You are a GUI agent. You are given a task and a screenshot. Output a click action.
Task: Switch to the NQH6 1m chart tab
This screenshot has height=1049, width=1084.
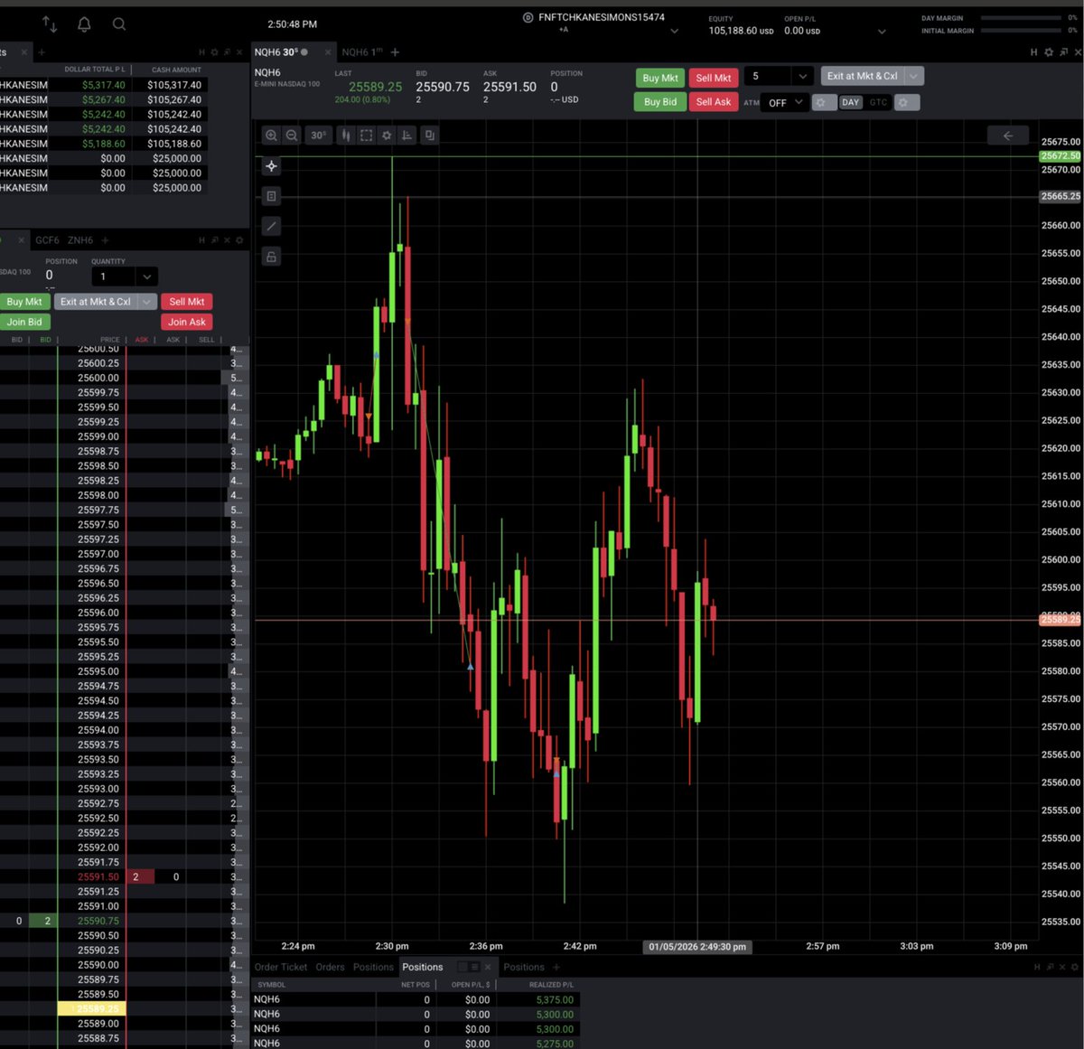click(x=362, y=52)
